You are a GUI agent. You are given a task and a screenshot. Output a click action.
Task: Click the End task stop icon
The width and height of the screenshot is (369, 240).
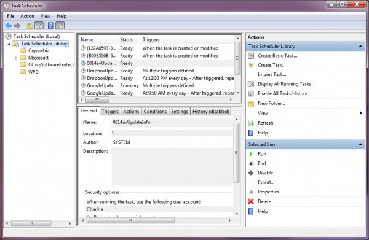pos(251,163)
